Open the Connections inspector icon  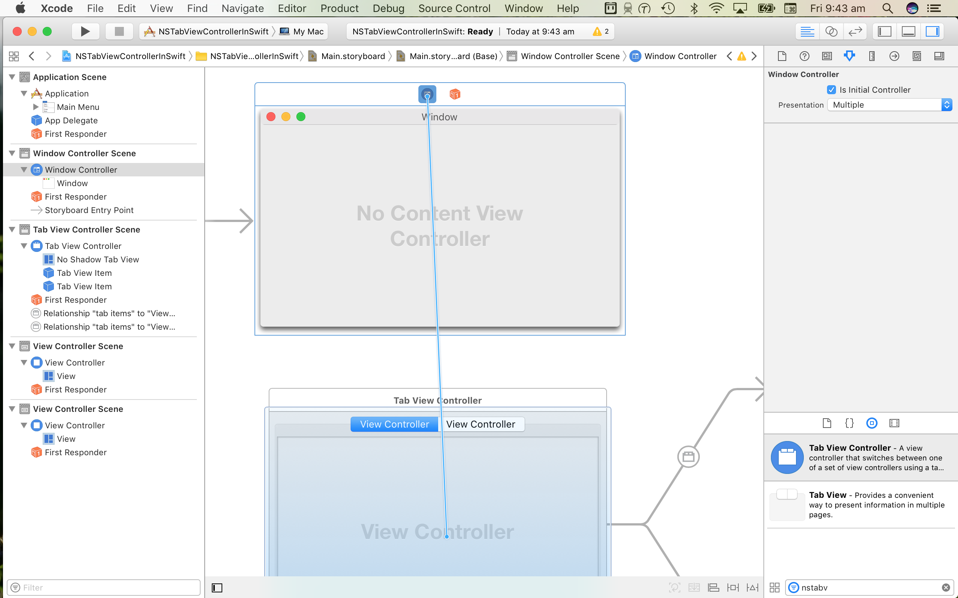[894, 56]
